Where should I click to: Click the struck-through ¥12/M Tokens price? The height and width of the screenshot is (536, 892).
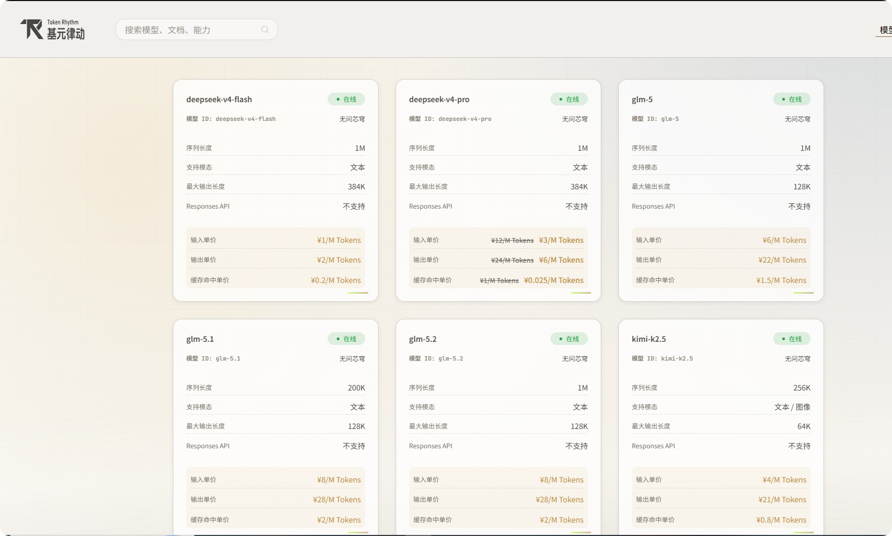pos(512,241)
